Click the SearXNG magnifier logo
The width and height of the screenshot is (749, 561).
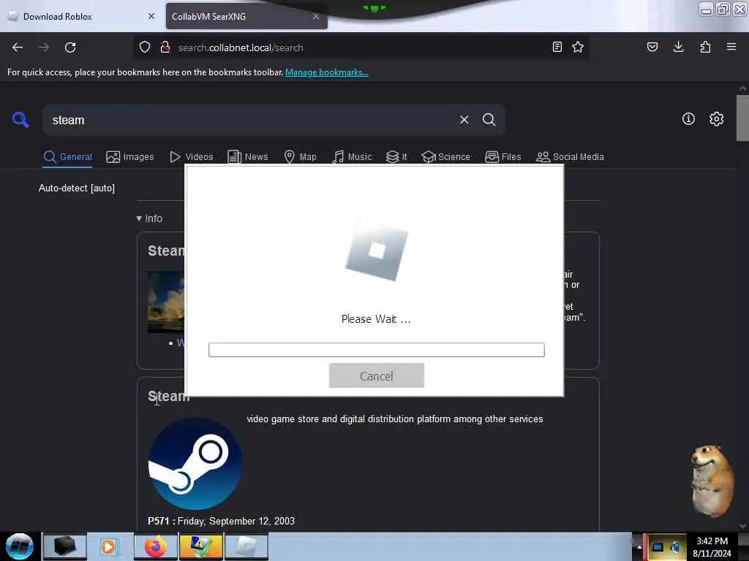(20, 119)
